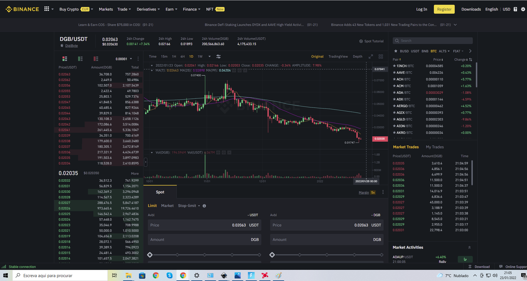Click the Log In link
The width and height of the screenshot is (527, 281).
pyautogui.click(x=422, y=9)
